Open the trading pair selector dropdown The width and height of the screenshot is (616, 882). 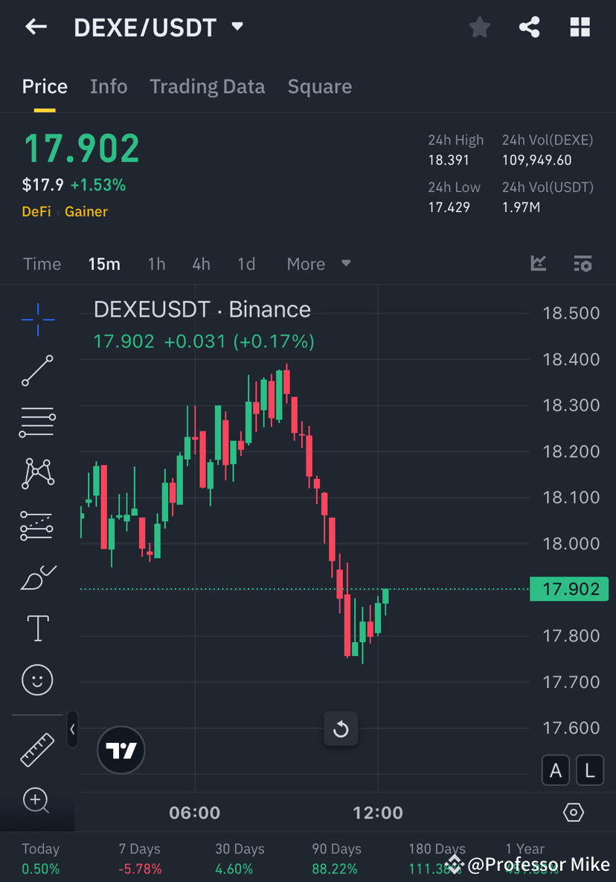(237, 27)
